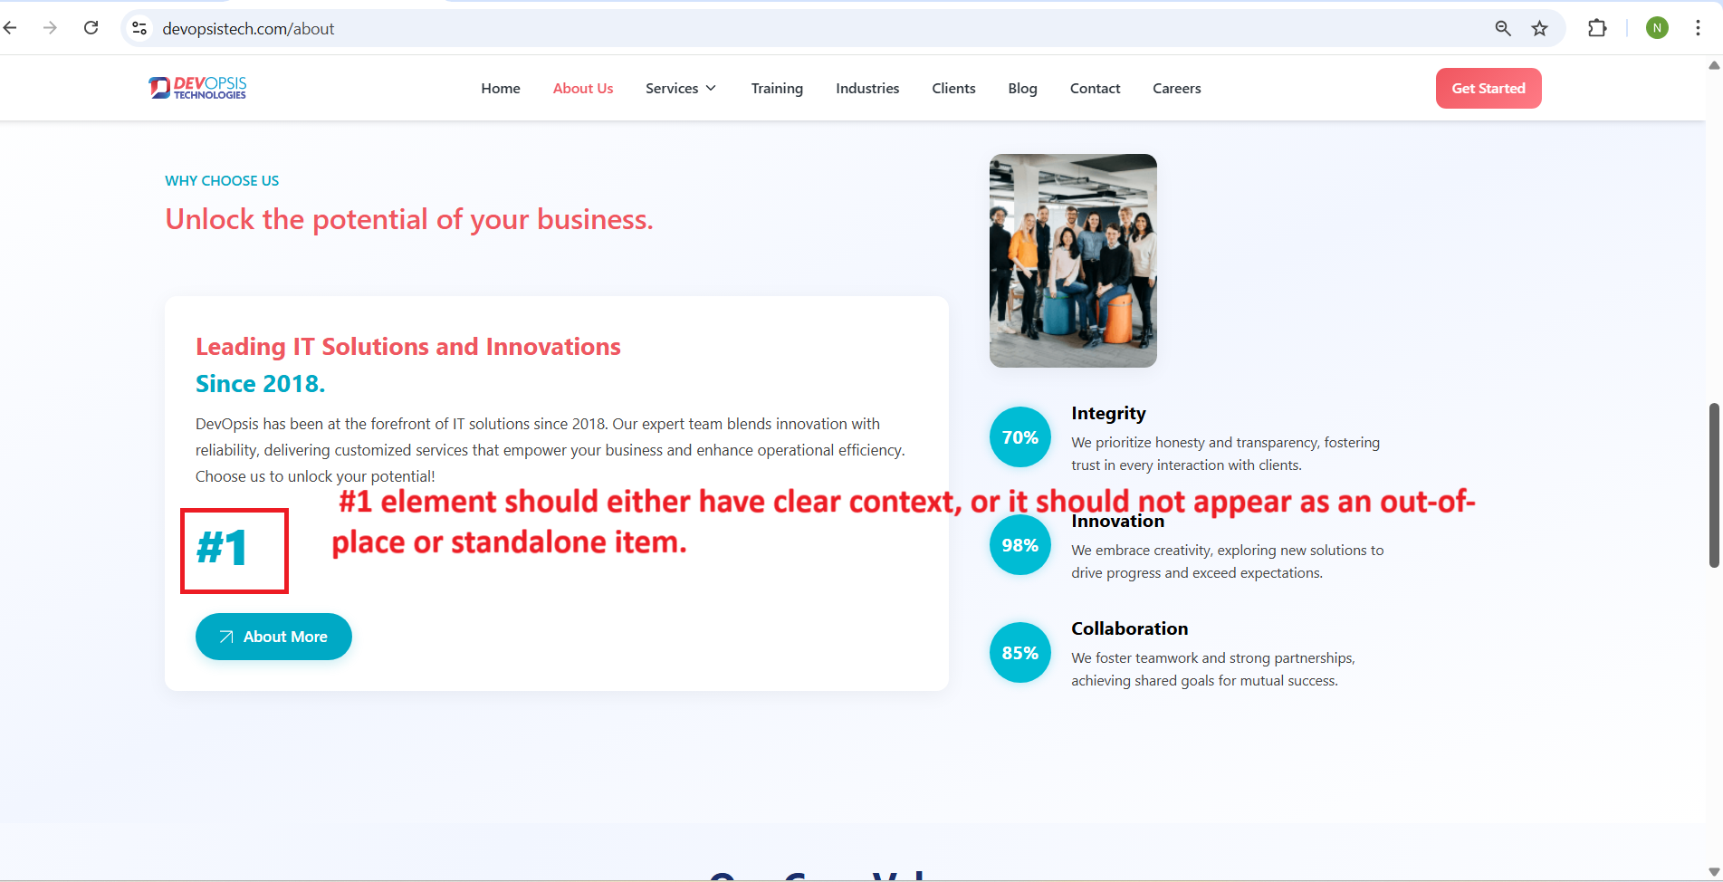Screen dimensions: 1723x882
Task: Open the browser extensions puzzle icon
Action: coord(1597,28)
